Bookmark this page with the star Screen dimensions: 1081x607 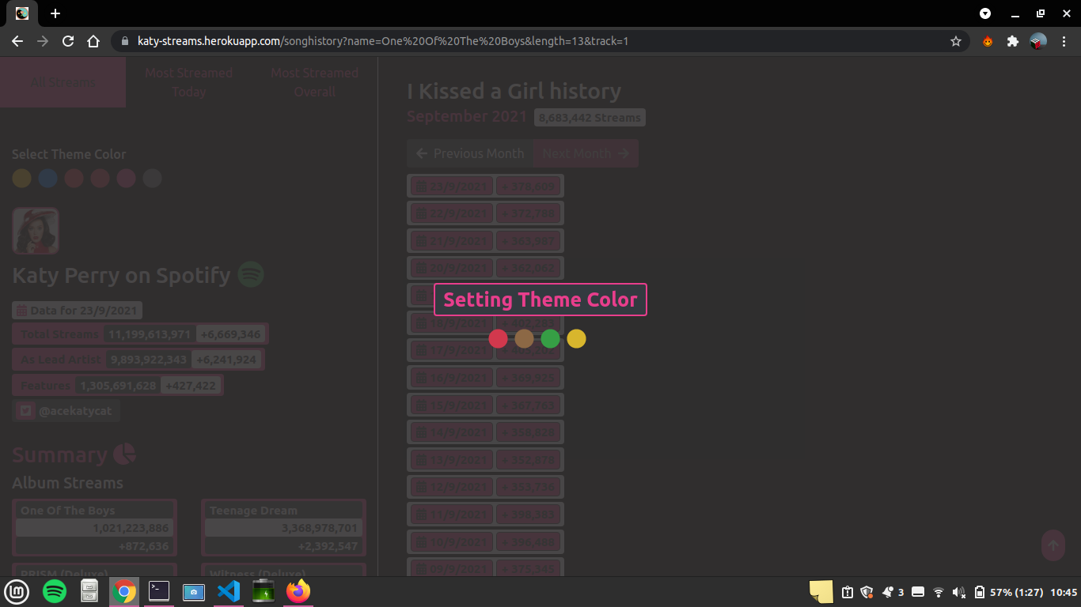pos(956,41)
